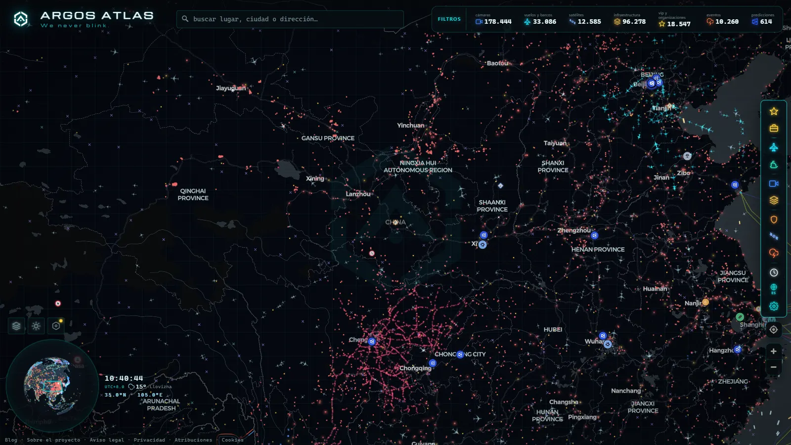
Task: Zoom out with the minus button
Action: 774,367
